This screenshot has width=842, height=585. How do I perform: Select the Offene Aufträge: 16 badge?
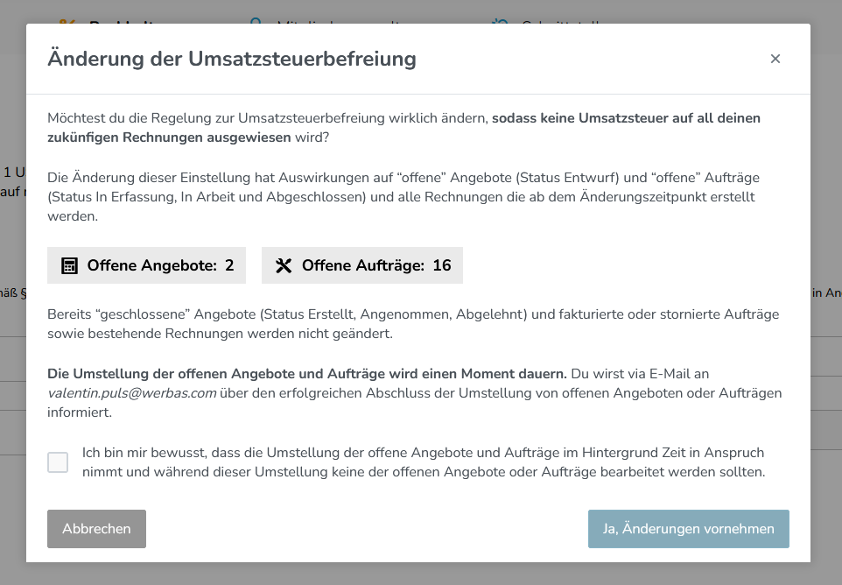click(x=362, y=265)
